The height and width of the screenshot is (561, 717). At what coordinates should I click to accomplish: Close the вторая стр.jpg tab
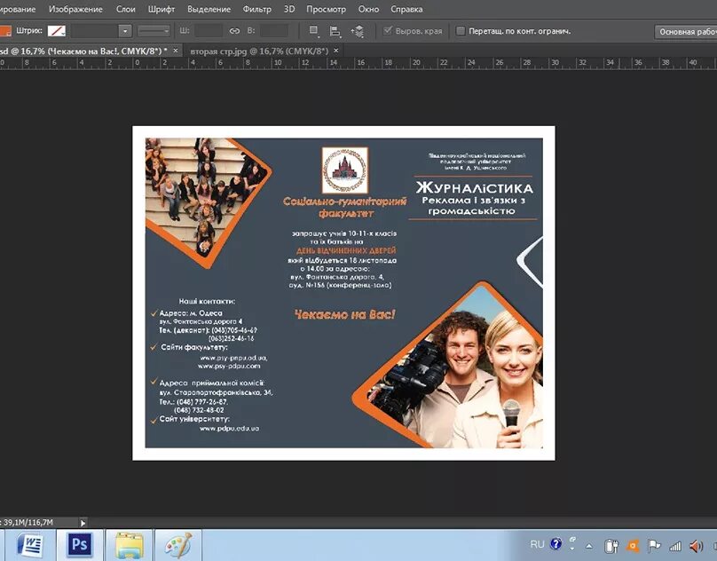point(336,51)
